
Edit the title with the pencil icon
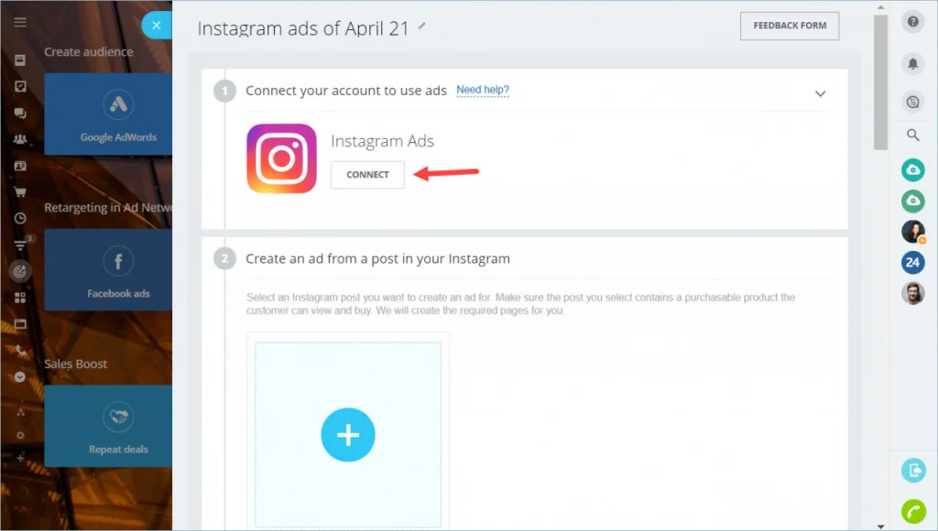[x=421, y=26]
